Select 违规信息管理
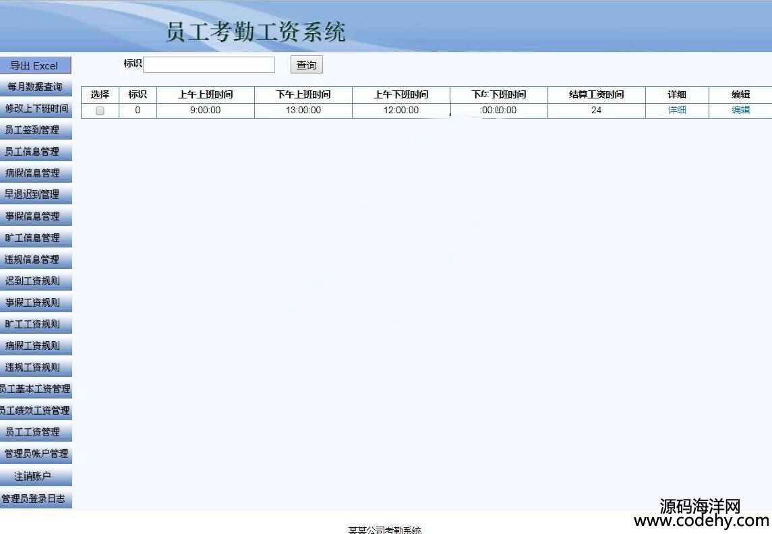Image resolution: width=772 pixels, height=534 pixels. [36, 260]
